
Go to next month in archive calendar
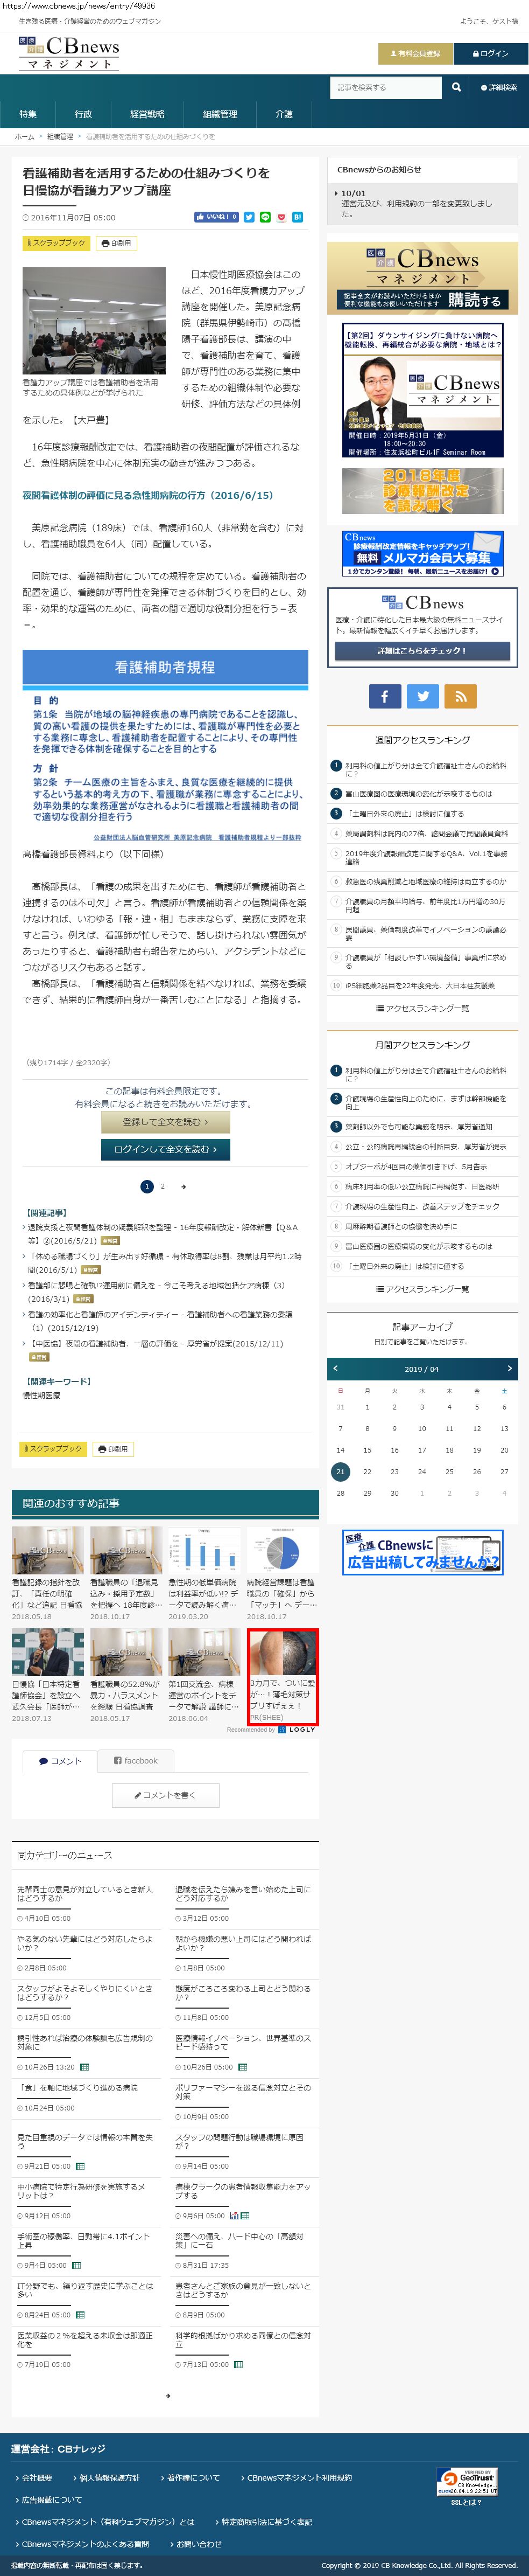(x=509, y=1368)
